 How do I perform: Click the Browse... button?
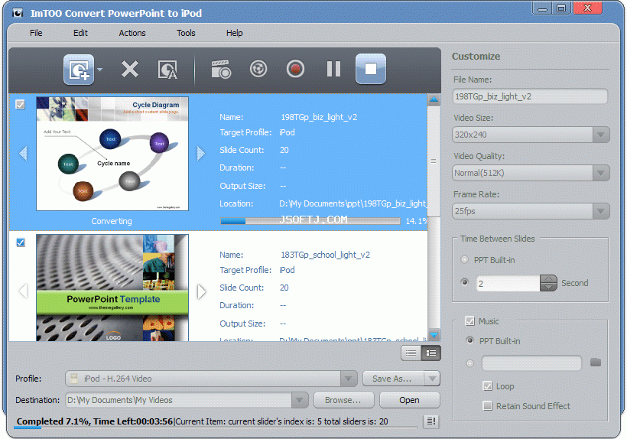[x=344, y=400]
